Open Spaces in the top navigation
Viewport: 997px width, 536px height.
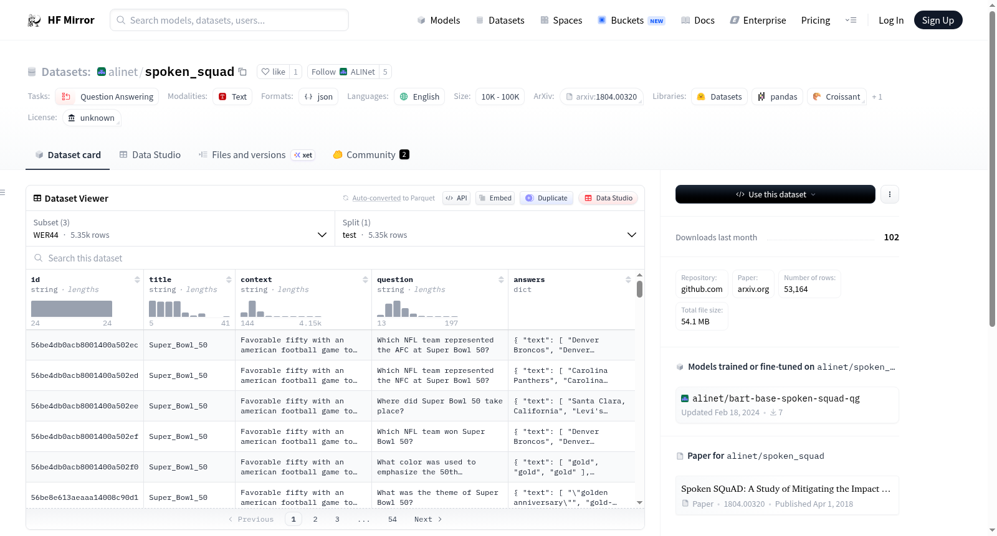(x=561, y=21)
